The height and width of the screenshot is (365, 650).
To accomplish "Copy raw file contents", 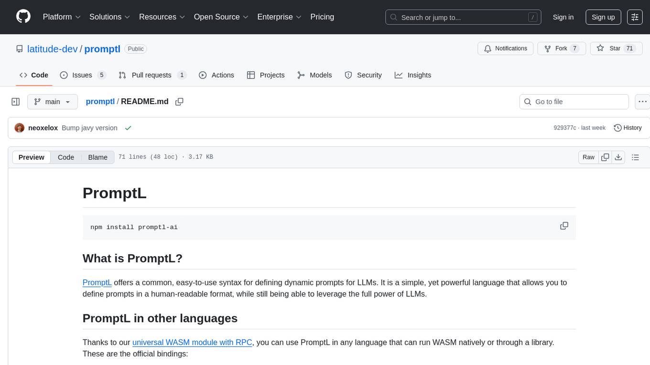I will click(605, 157).
